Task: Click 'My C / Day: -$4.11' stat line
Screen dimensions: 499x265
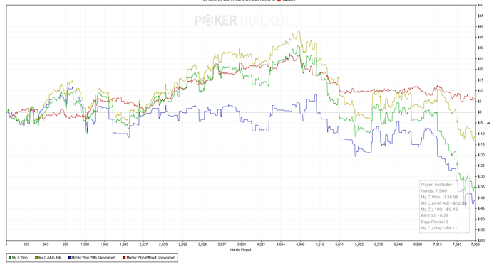Action: click(439, 228)
